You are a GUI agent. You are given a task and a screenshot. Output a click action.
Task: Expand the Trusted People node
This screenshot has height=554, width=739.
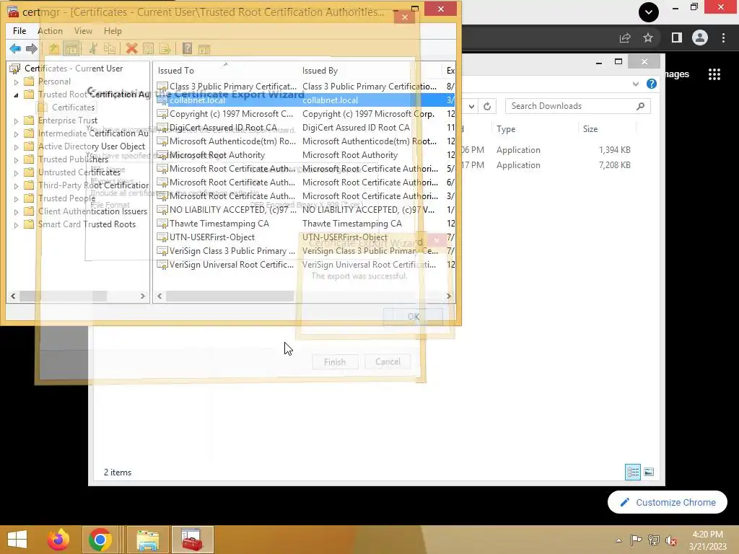[16, 199]
